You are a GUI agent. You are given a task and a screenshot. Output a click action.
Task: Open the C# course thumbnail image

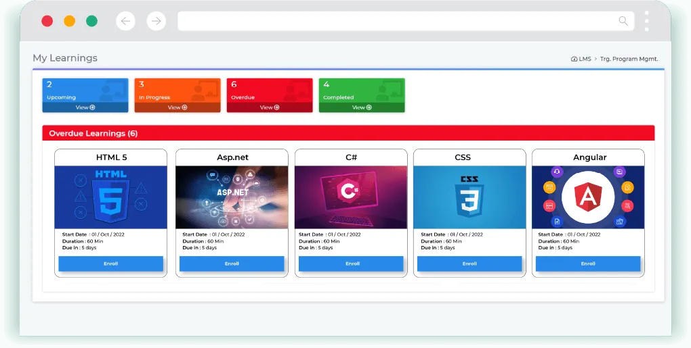[x=351, y=197]
